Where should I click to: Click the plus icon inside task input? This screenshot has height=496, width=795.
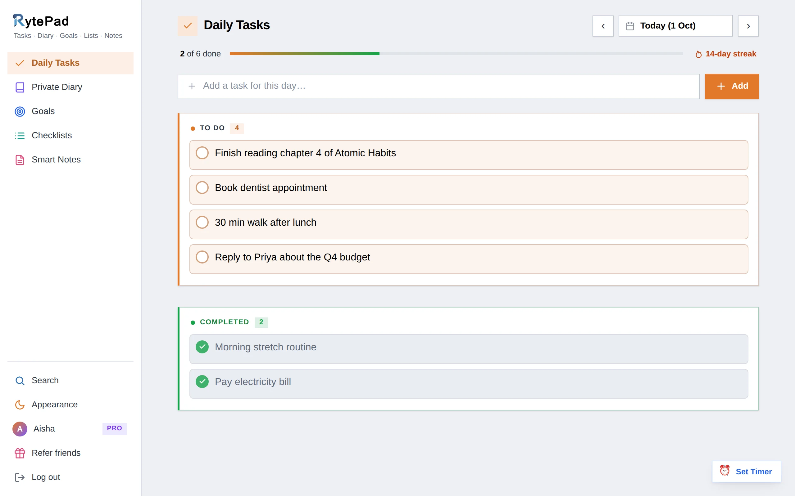(x=192, y=86)
